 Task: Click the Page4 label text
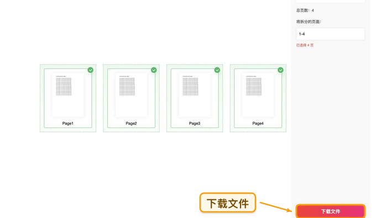tap(258, 124)
